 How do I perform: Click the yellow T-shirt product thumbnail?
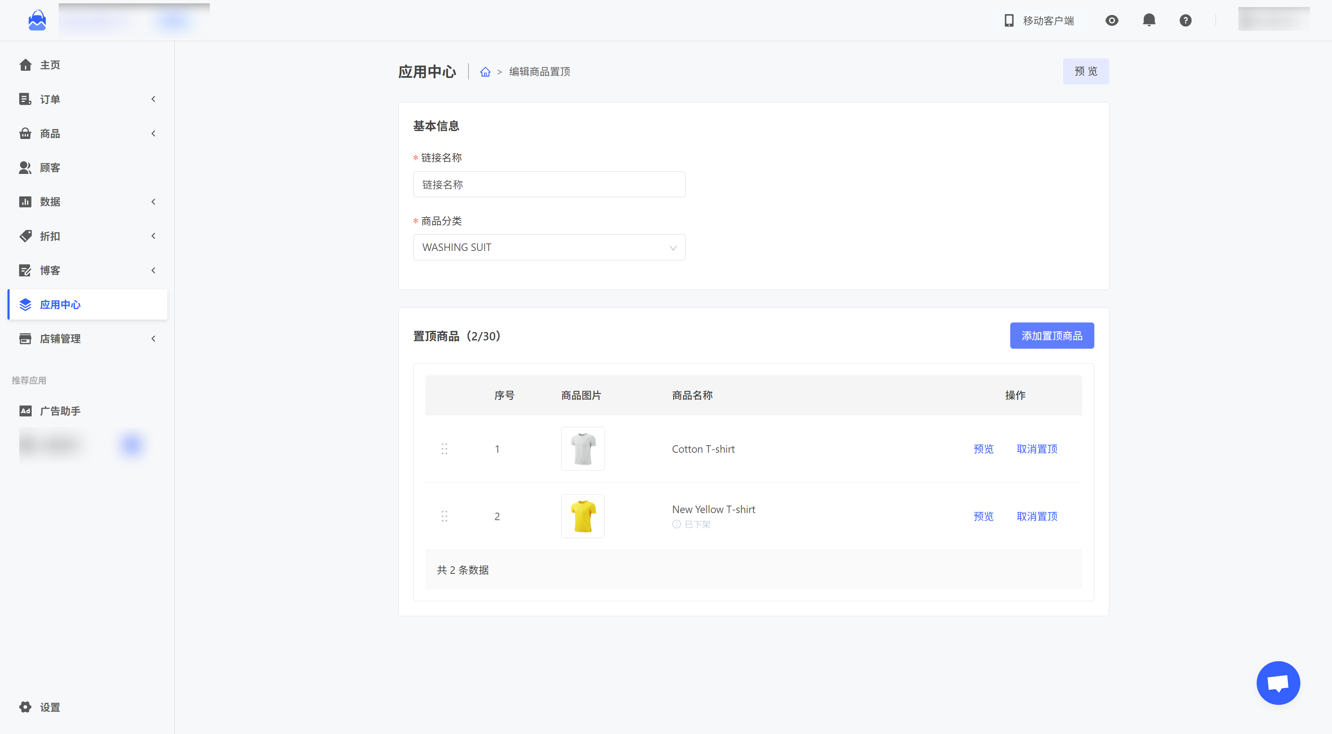coord(582,516)
